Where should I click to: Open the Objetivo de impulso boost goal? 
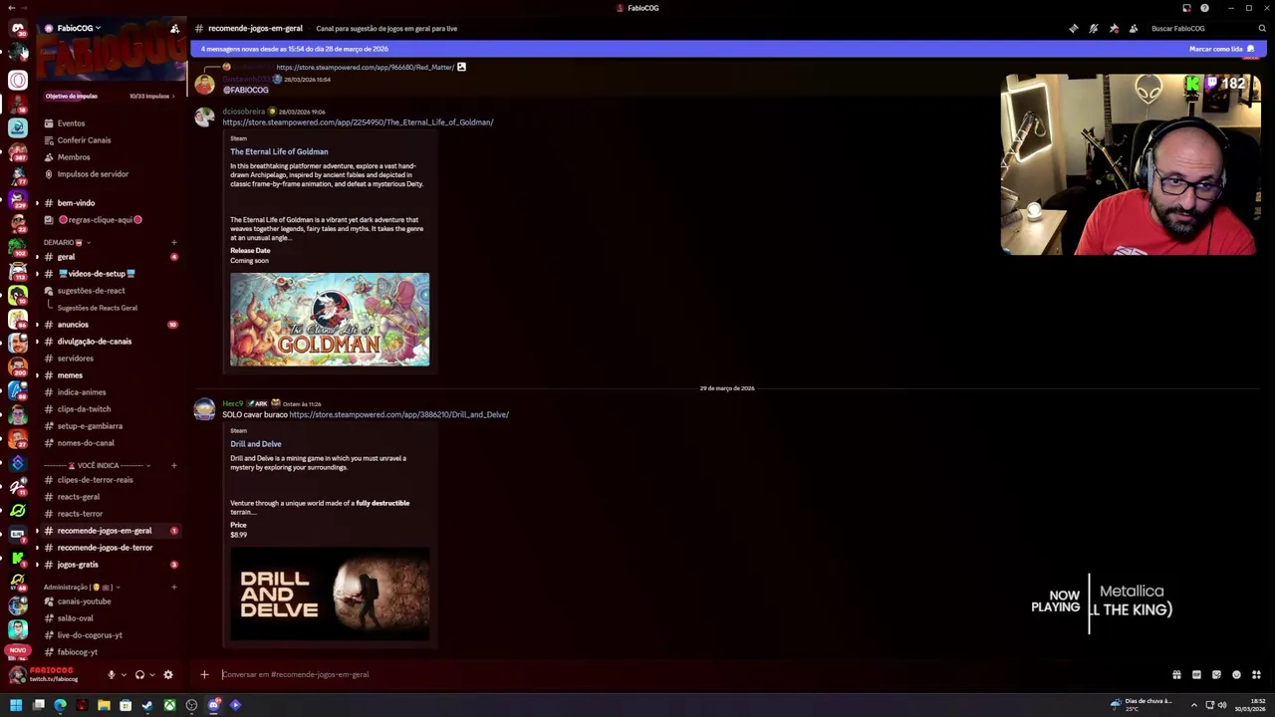pyautogui.click(x=110, y=97)
